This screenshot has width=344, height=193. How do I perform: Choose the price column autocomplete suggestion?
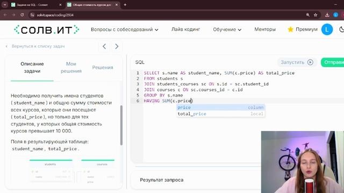(220, 107)
